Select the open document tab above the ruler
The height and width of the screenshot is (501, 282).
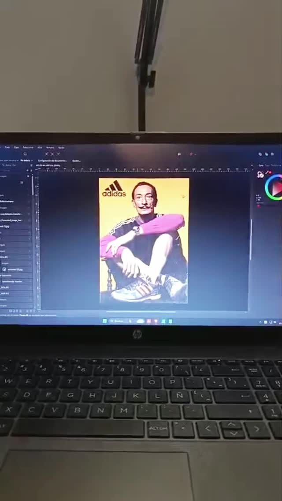click(x=48, y=165)
